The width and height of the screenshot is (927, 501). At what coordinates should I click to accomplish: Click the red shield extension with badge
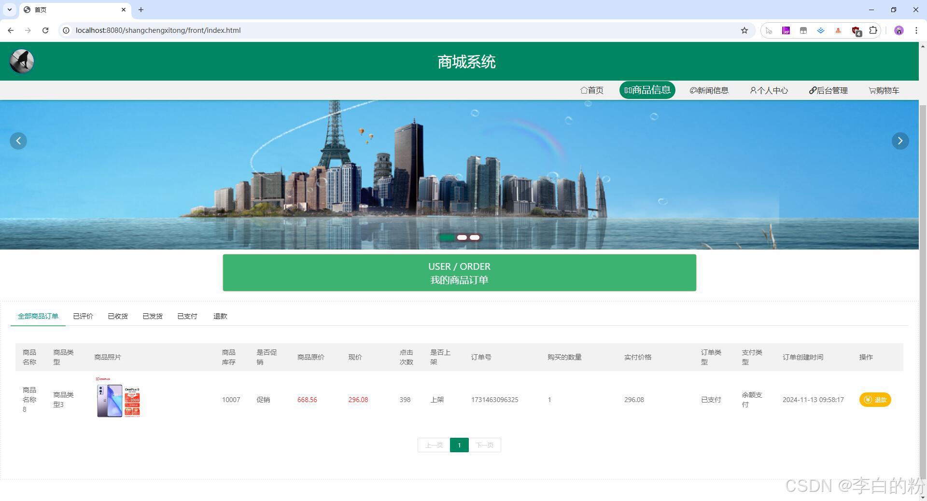(856, 31)
